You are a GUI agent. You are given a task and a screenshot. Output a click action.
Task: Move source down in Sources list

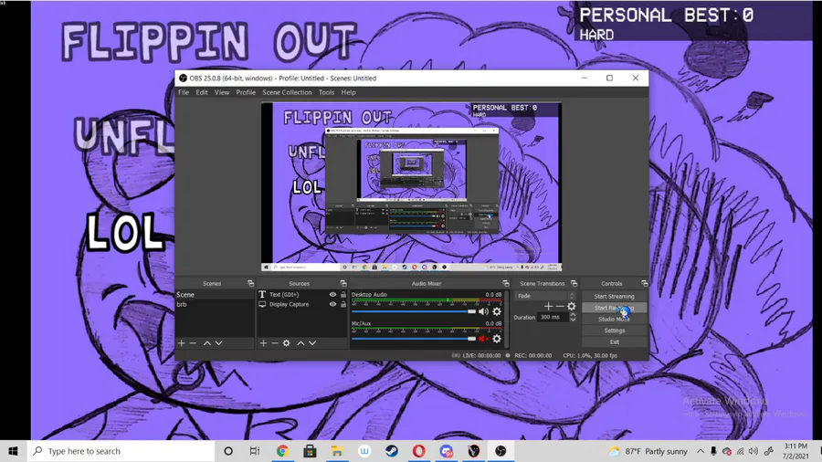click(312, 343)
